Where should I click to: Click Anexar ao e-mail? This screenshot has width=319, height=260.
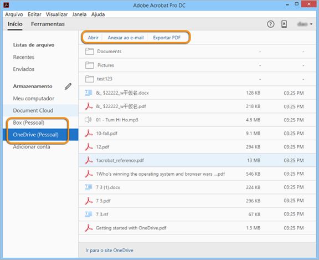126,38
